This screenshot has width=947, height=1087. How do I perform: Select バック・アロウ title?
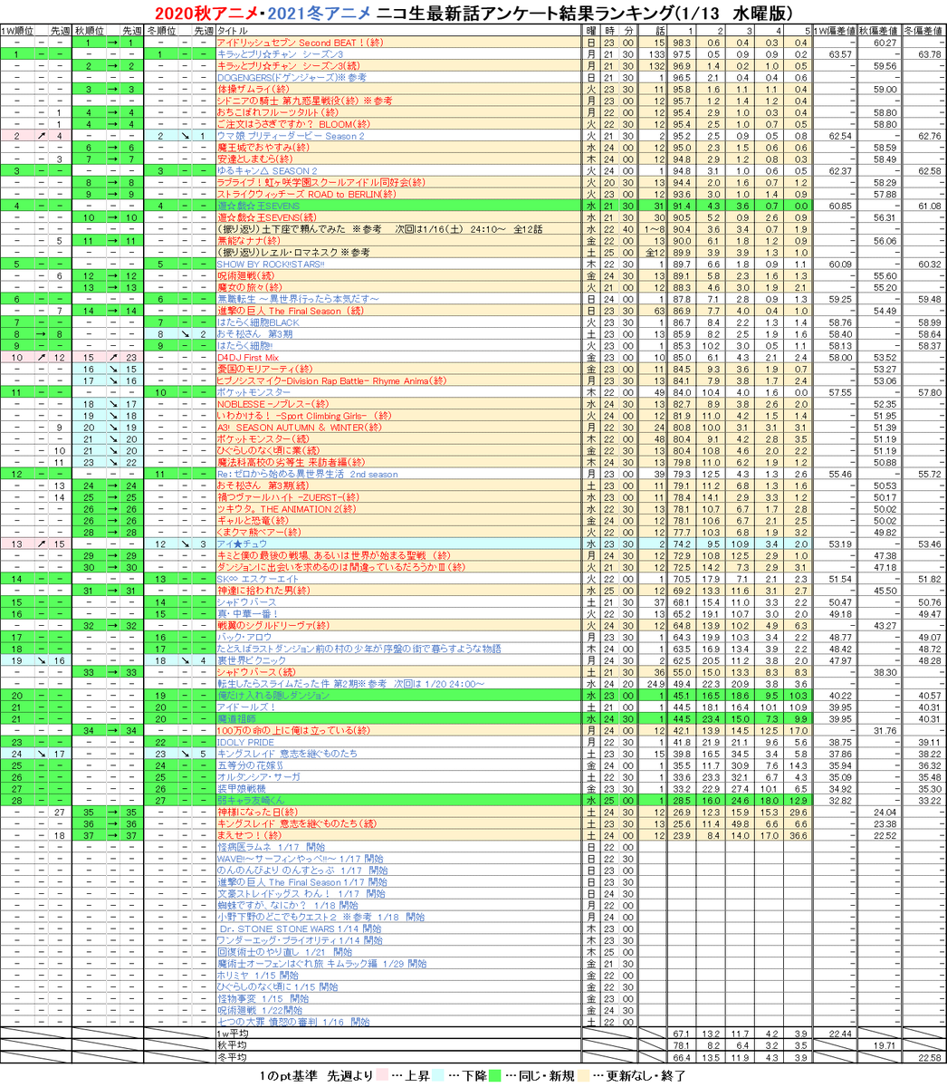pos(244,639)
